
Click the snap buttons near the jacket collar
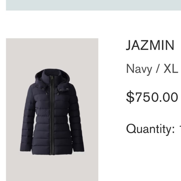point(40,87)
